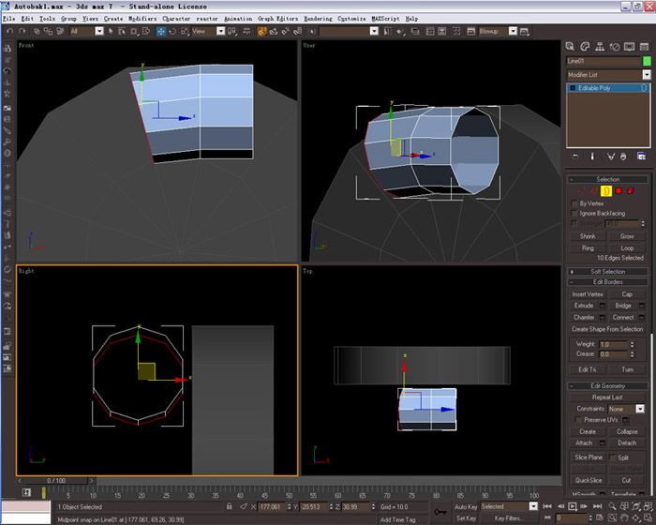Image resolution: width=656 pixels, height=525 pixels.
Task: Click the 0 / 100 time slider
Action: [x=56, y=481]
